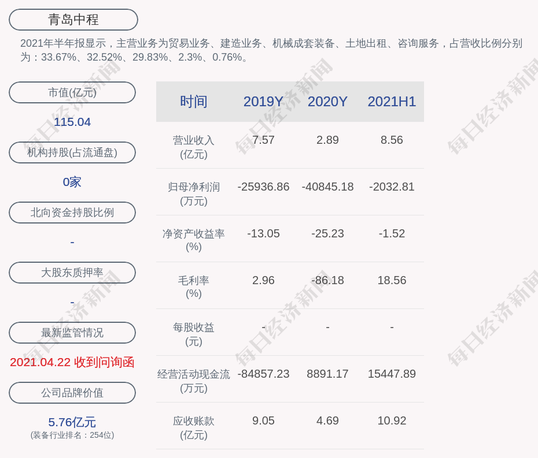Screen dimensions: 538x458
Task: Select the 毛利率(%) row label
Action: coord(194,286)
